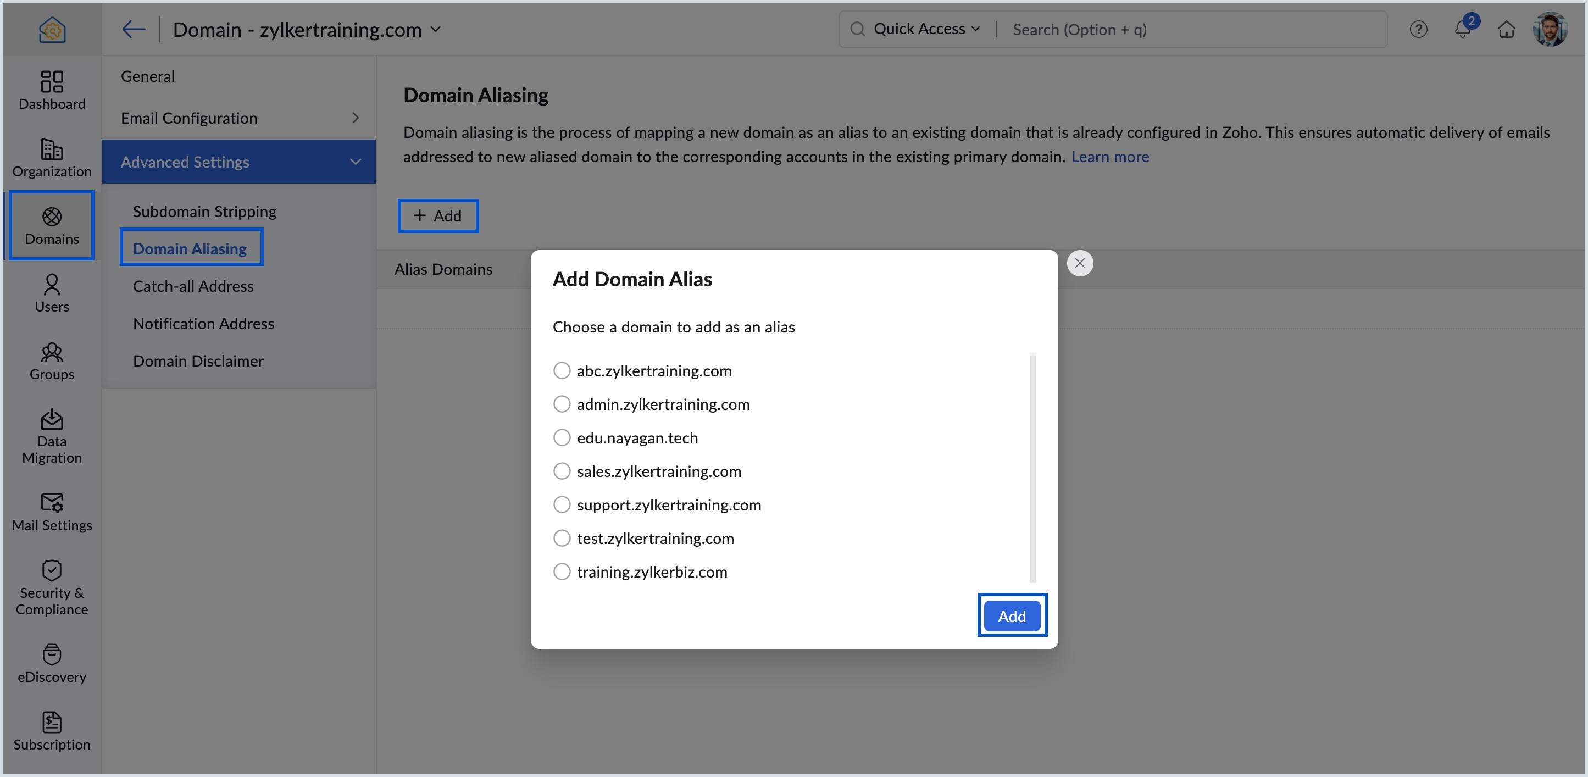
Task: Open Domain Disclaimer settings
Action: click(198, 360)
